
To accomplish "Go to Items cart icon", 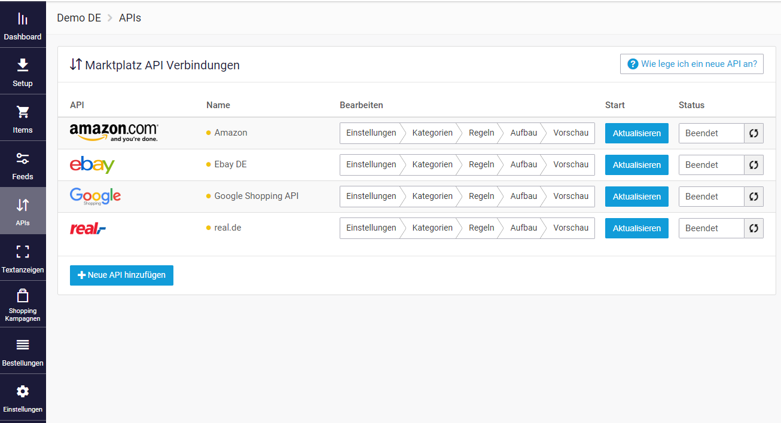I will coord(23,112).
